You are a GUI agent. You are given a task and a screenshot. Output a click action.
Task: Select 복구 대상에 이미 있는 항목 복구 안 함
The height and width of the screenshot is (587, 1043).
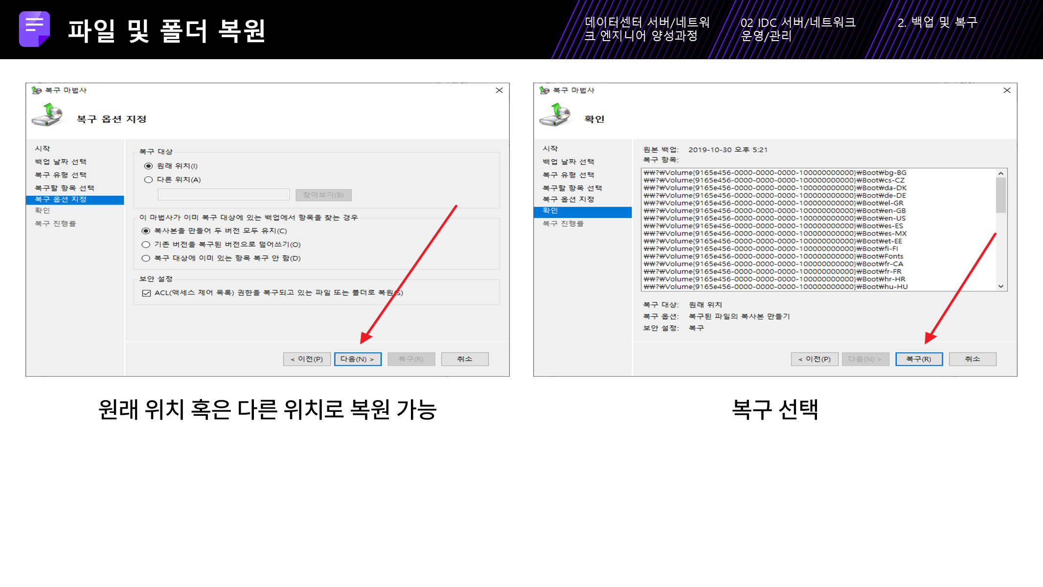click(x=146, y=258)
